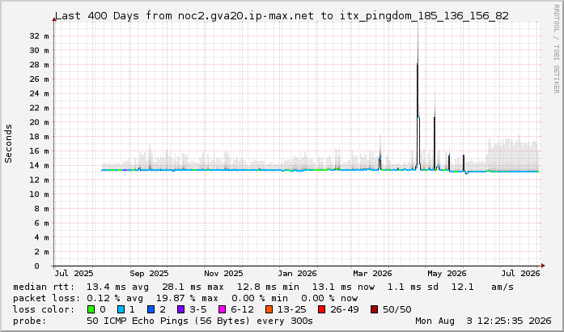The image size is (564, 332).
Task: Click the 'loss color:' legend label
Action: [44, 309]
